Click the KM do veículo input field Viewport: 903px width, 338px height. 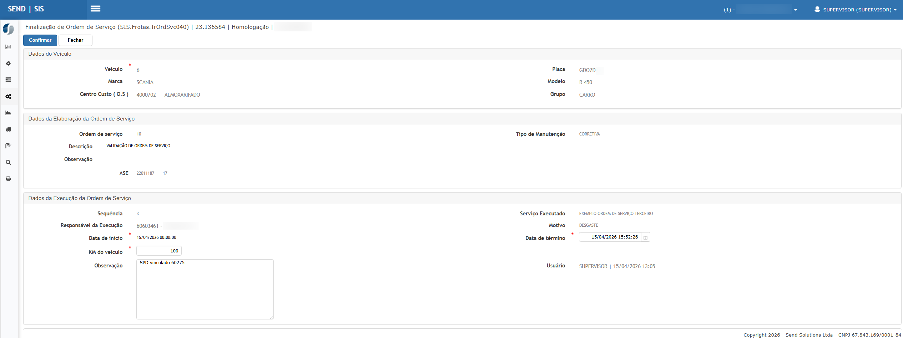click(x=159, y=251)
